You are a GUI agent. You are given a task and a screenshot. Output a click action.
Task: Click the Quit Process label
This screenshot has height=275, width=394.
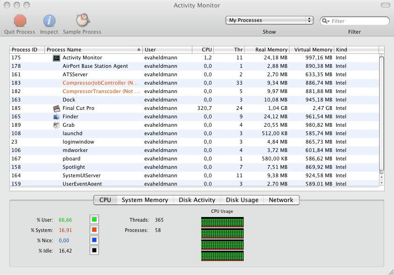(20, 32)
